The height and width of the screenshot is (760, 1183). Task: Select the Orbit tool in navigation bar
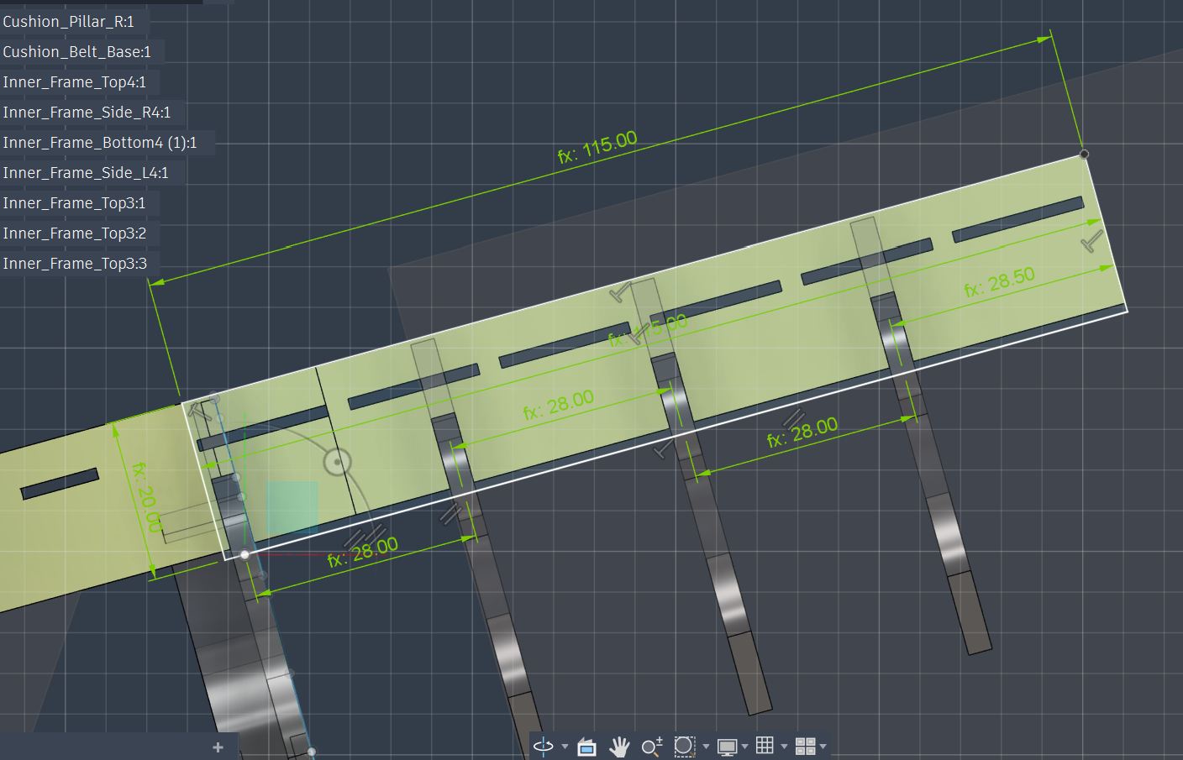pos(544,746)
